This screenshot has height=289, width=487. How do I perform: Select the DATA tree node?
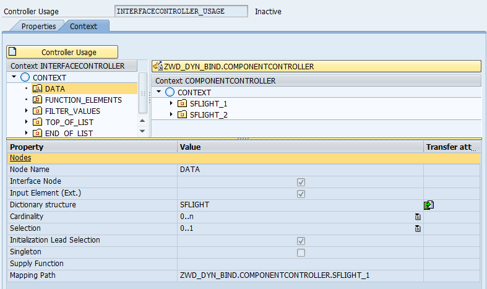click(x=55, y=89)
